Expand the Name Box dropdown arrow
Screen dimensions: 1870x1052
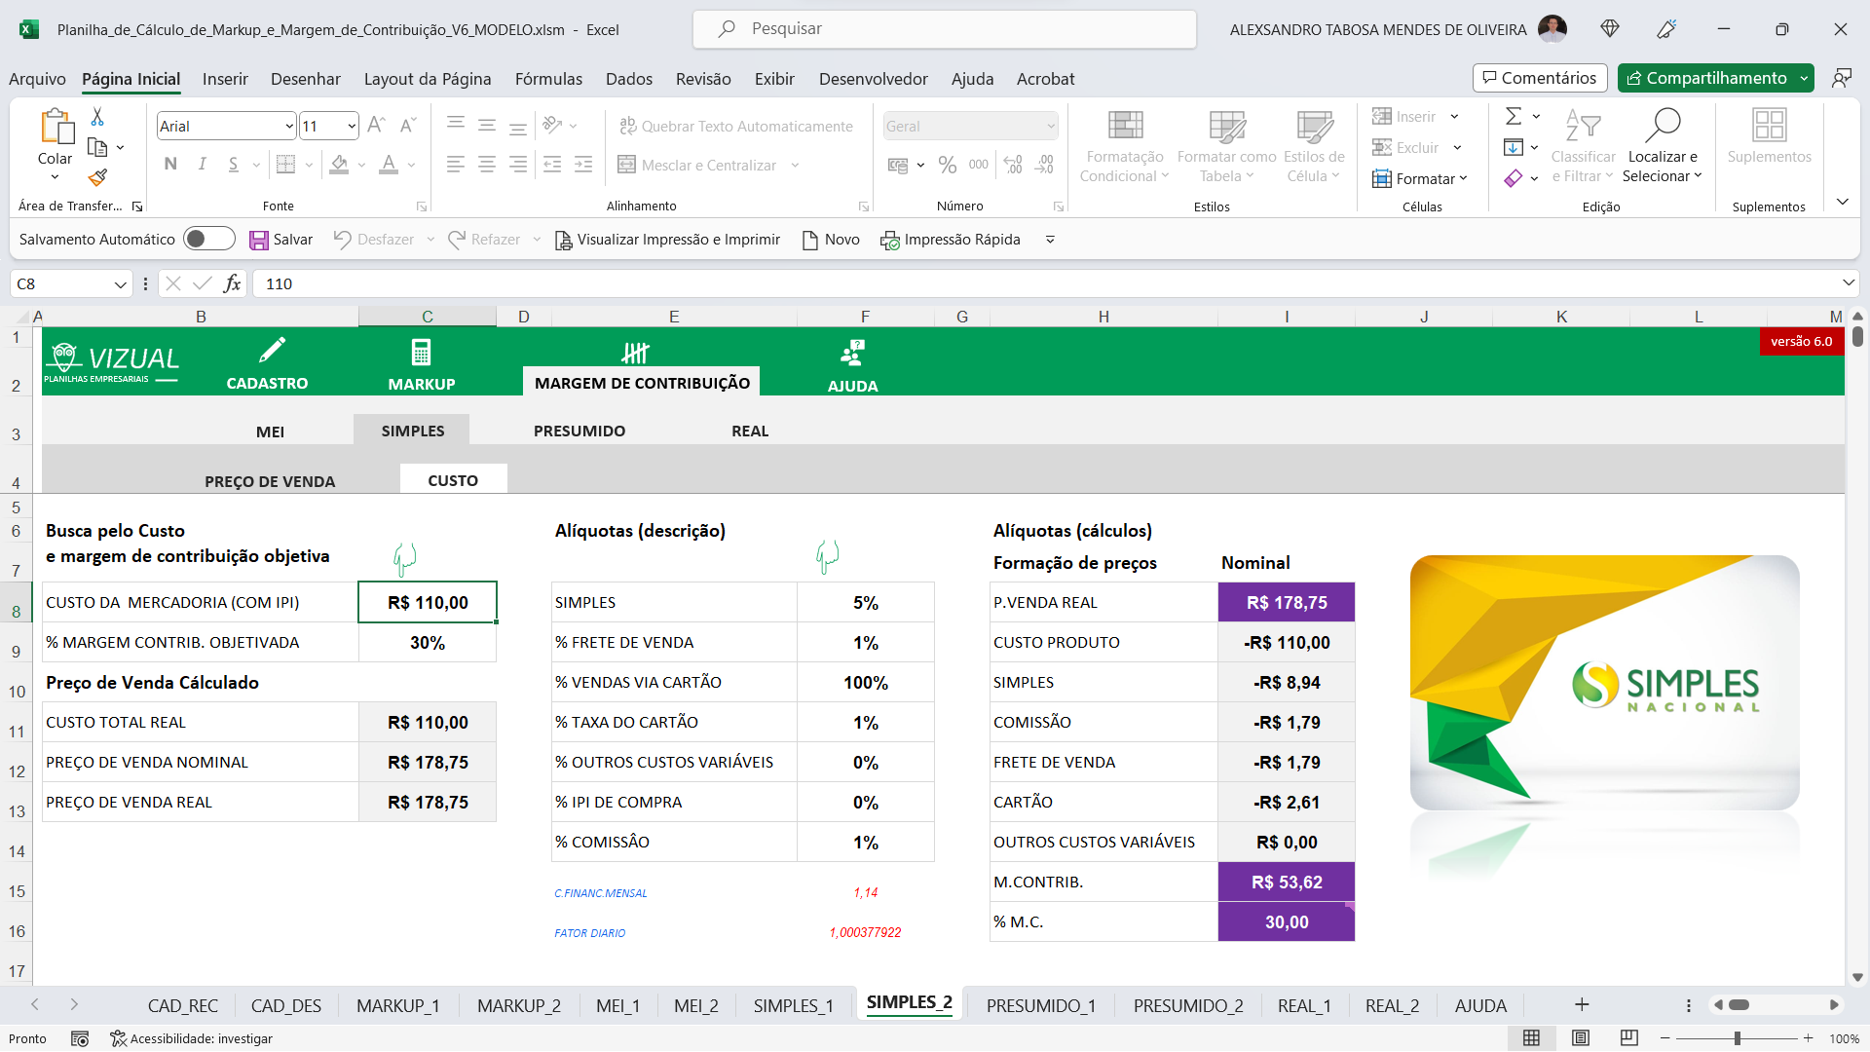(x=120, y=284)
